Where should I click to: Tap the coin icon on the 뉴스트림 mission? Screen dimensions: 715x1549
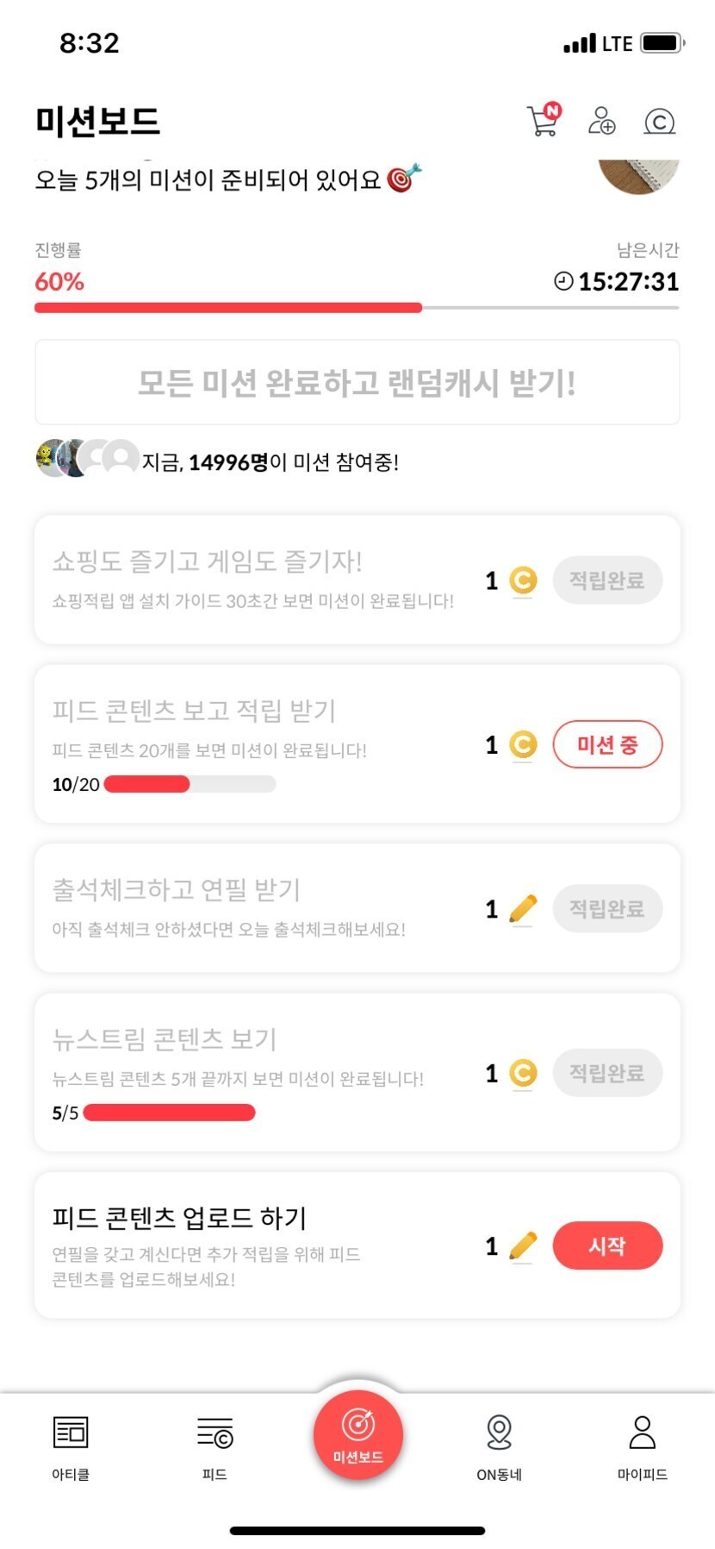(x=523, y=1074)
